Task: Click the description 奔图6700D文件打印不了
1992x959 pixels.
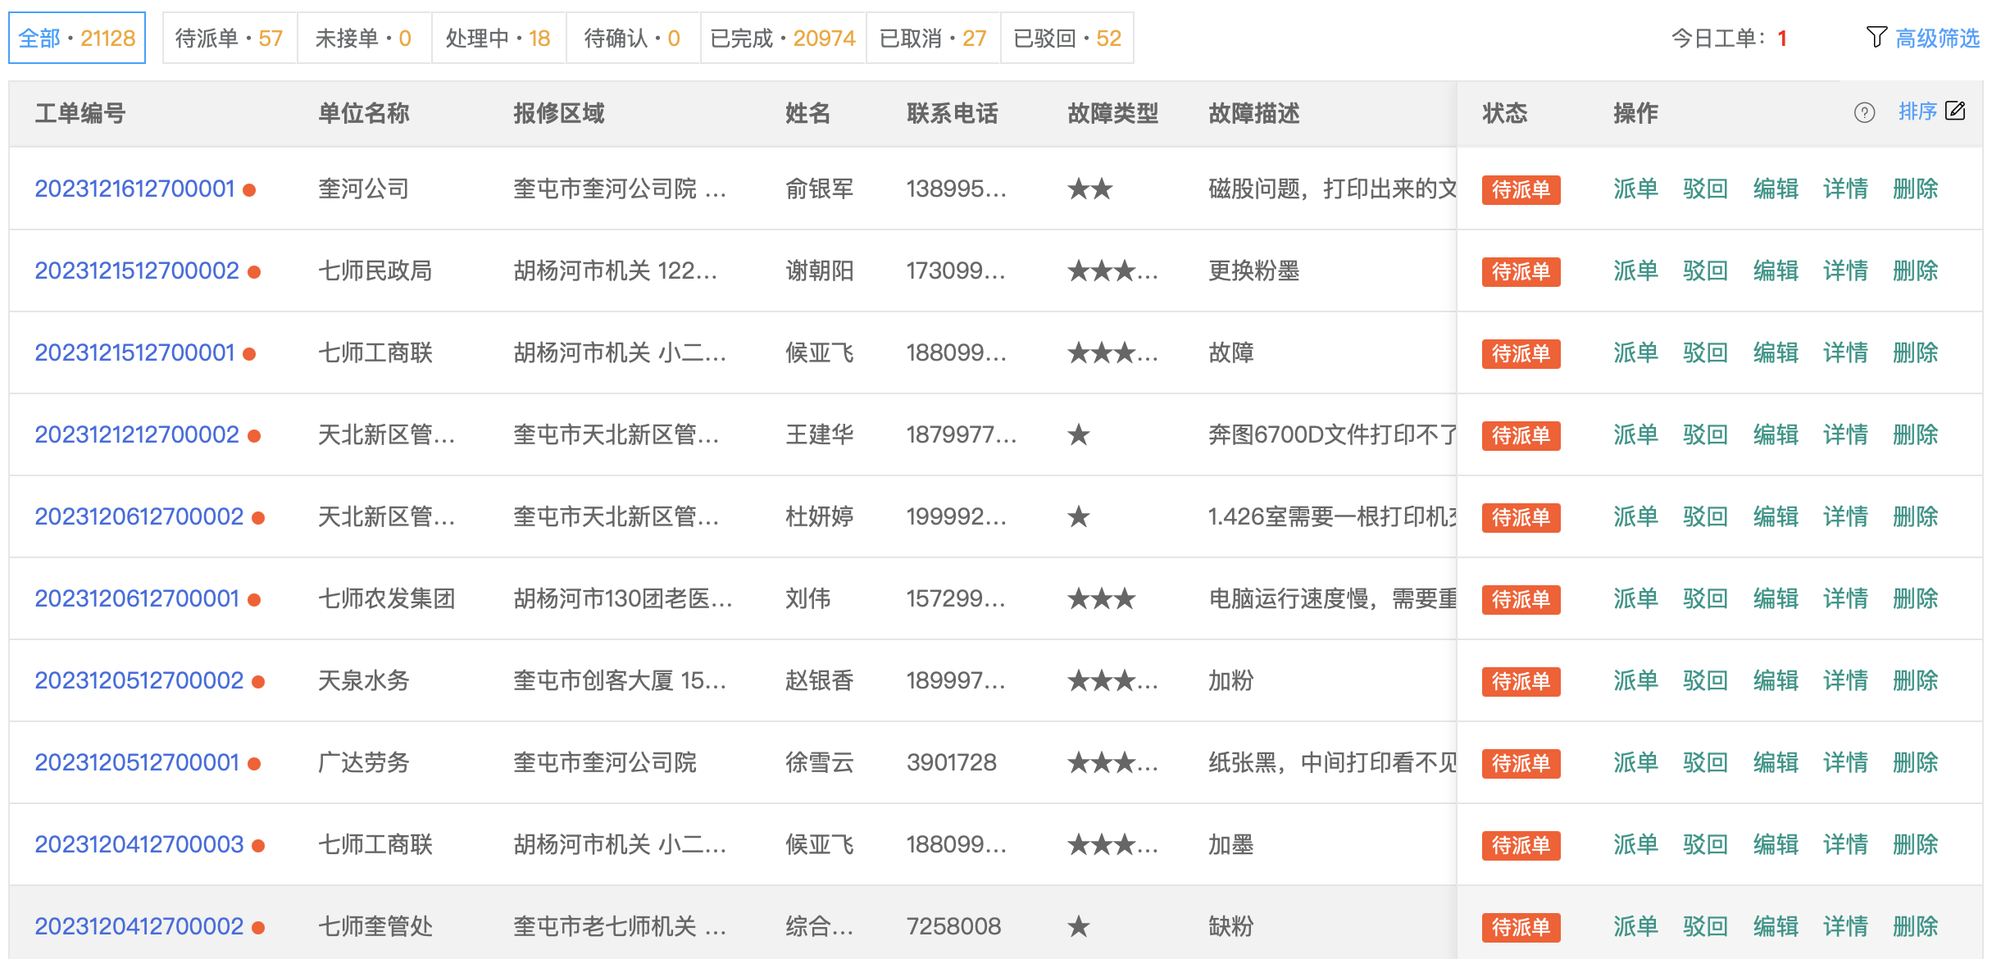Action: (1332, 434)
